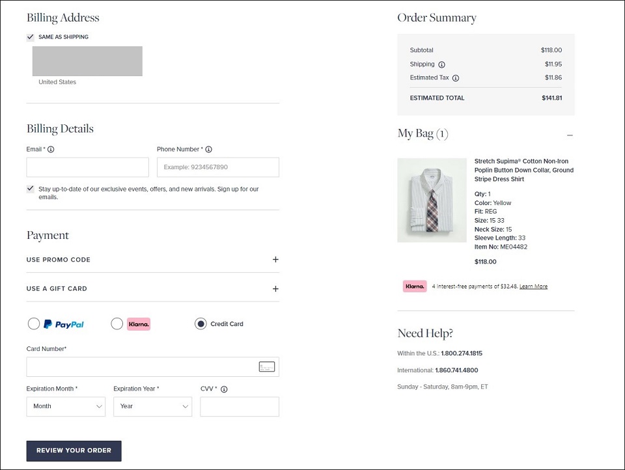Expand the Use Promo Code section
Screen dimensions: 625x470
[x=275, y=260]
